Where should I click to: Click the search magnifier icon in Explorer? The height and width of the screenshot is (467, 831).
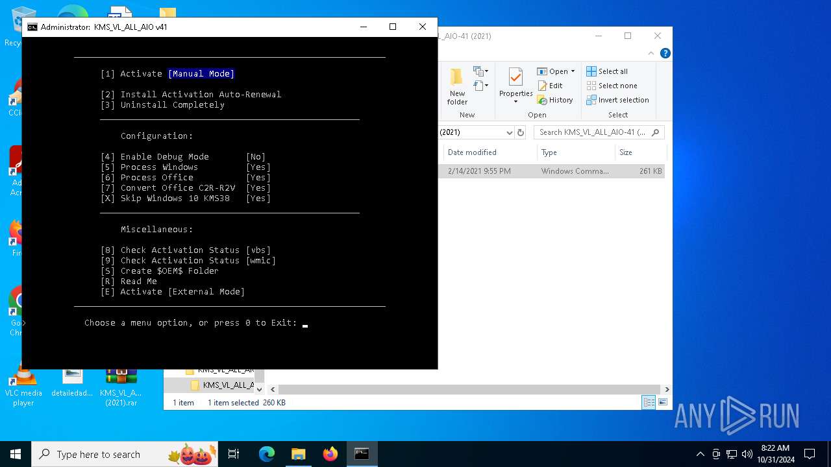[656, 132]
